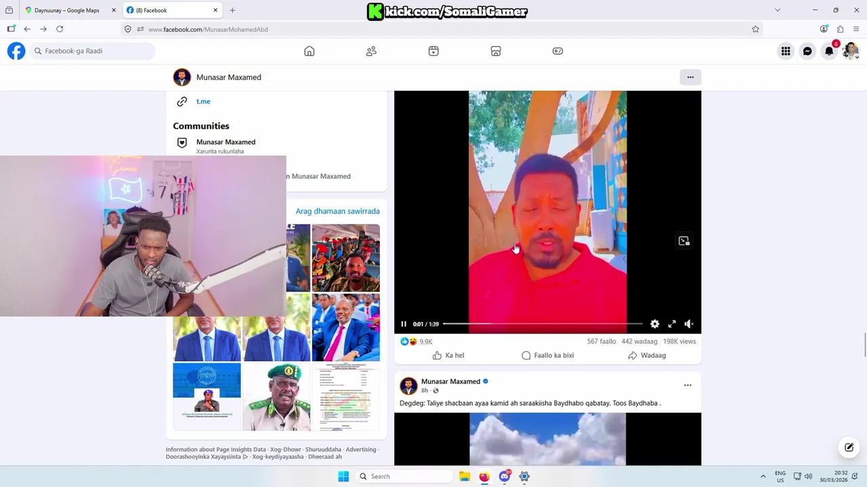Image resolution: width=867 pixels, height=487 pixels.
Task: Open Facebook home feed icon
Action: click(310, 51)
